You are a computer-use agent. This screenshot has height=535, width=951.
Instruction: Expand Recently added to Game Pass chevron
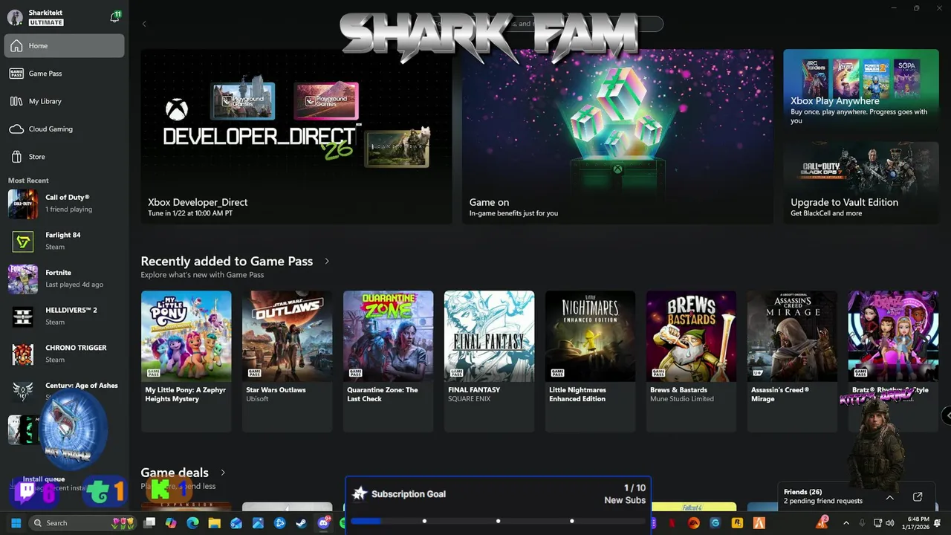pyautogui.click(x=327, y=262)
